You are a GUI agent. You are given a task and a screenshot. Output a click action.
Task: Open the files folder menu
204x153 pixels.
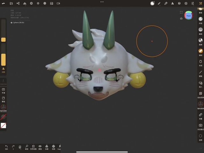click(x=11, y=3)
